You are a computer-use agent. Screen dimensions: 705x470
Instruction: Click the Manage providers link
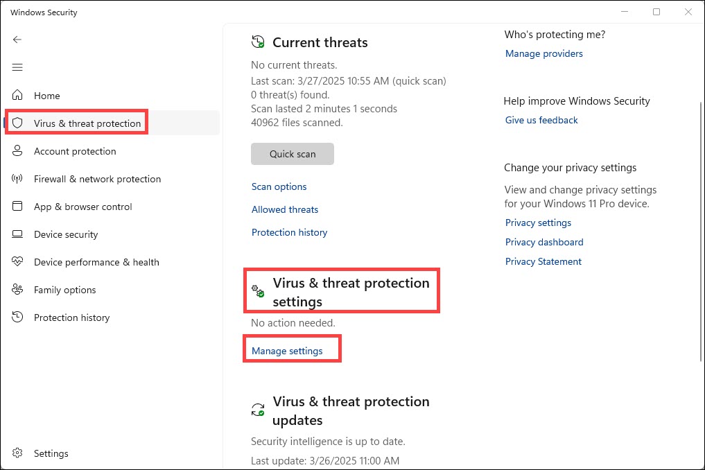tap(543, 53)
